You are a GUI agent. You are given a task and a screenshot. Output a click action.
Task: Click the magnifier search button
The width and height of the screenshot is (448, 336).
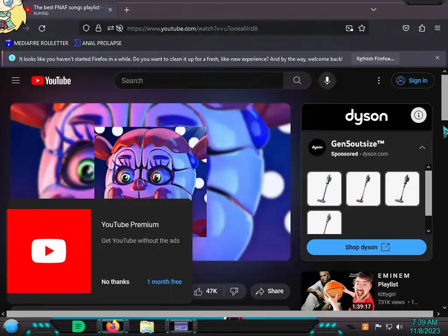pos(297,80)
